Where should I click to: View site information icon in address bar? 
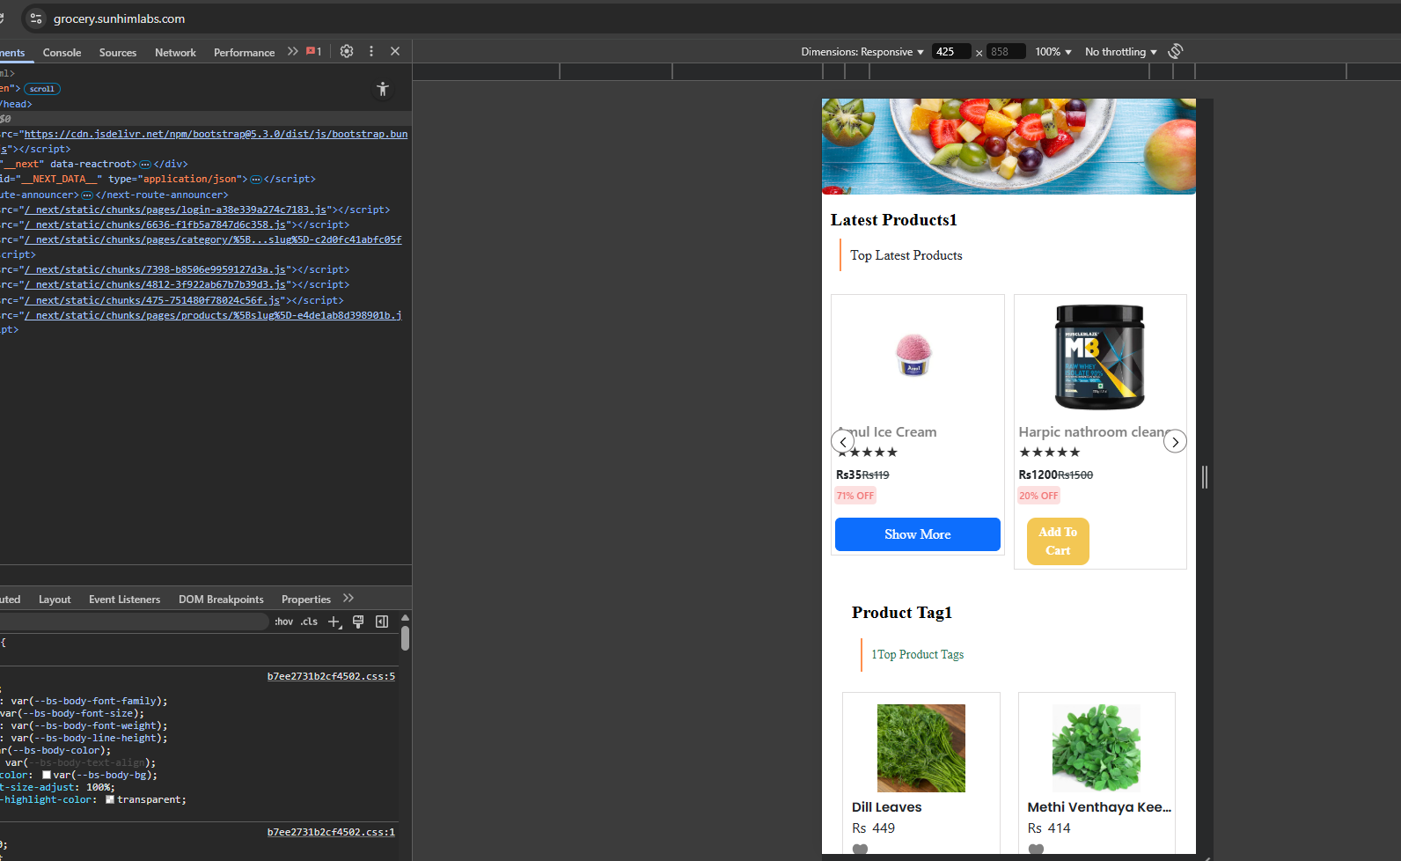click(x=36, y=18)
